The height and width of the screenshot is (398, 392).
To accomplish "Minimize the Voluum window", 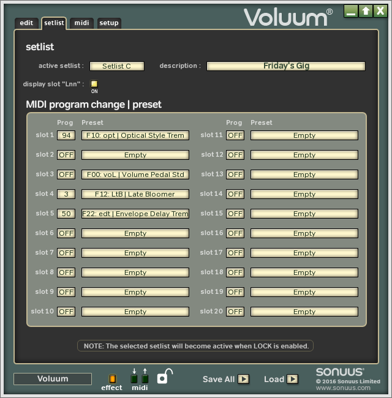I will (351, 11).
